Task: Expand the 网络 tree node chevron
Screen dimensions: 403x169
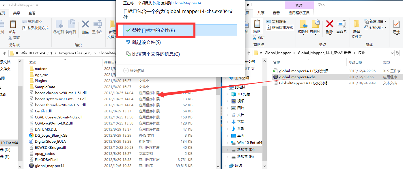Action: click(x=225, y=166)
